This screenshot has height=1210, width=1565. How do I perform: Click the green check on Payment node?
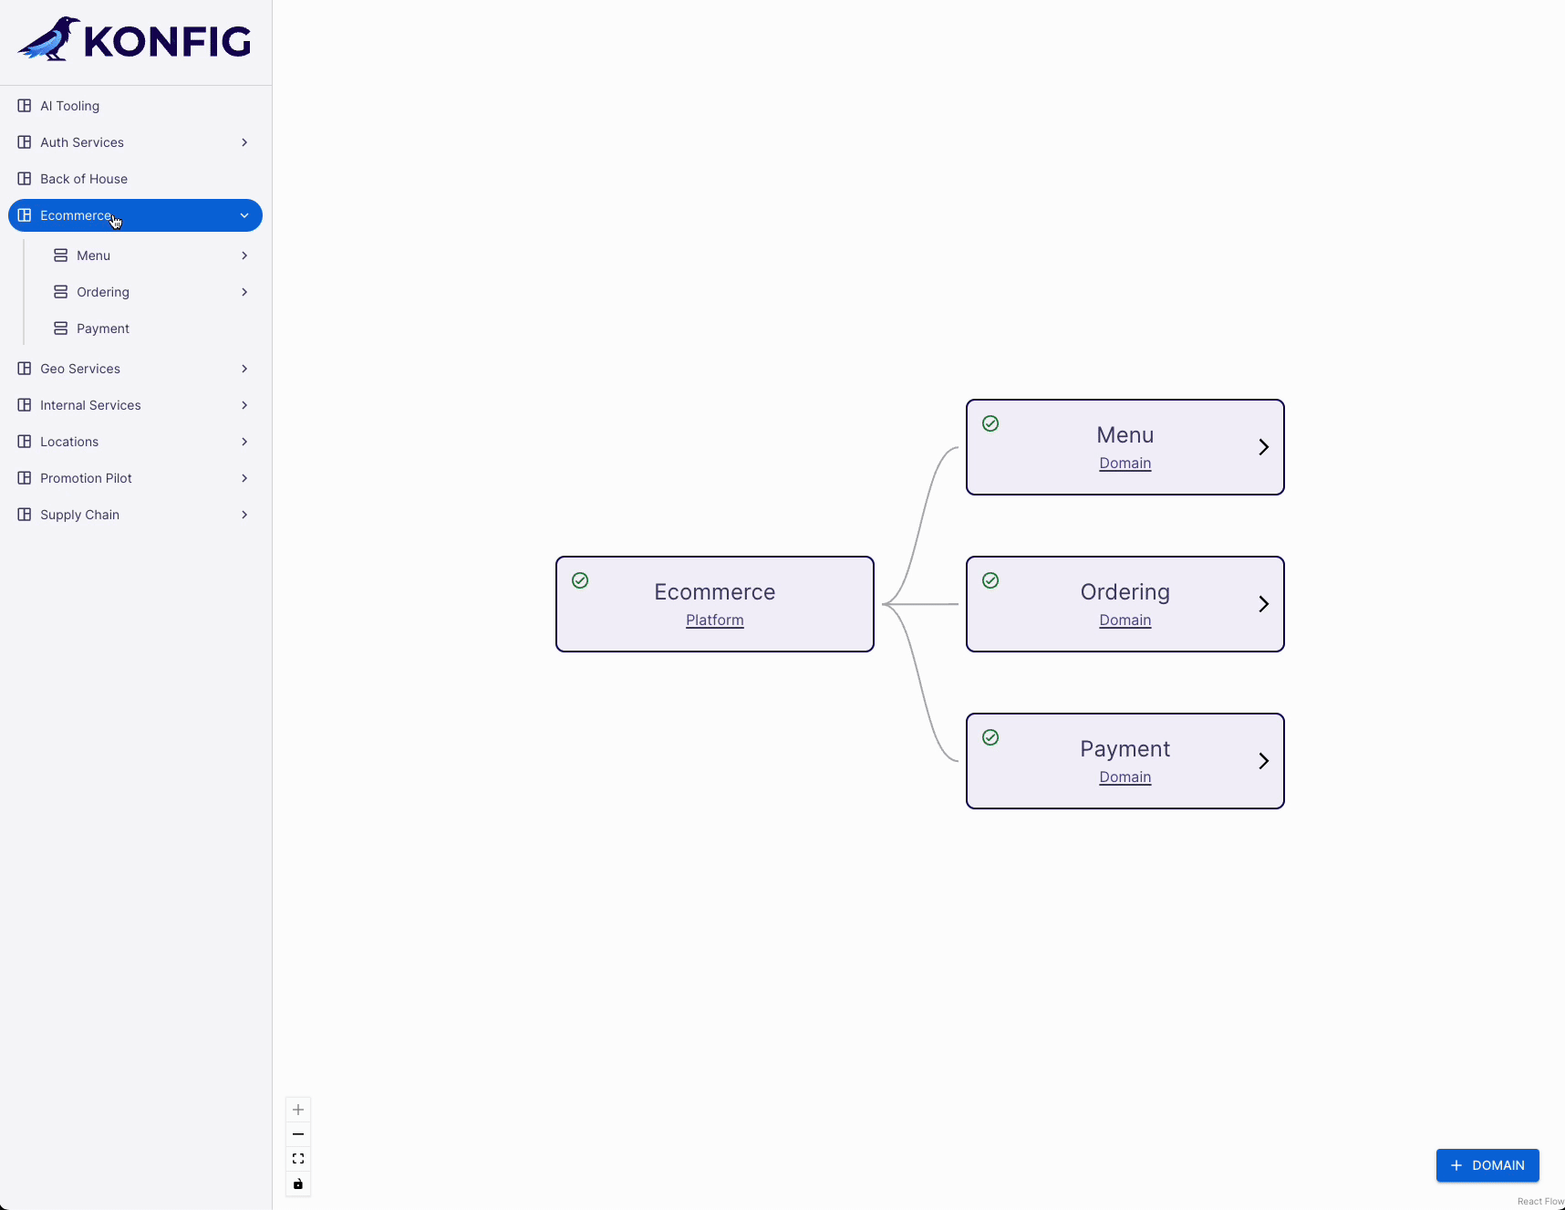coord(990,737)
